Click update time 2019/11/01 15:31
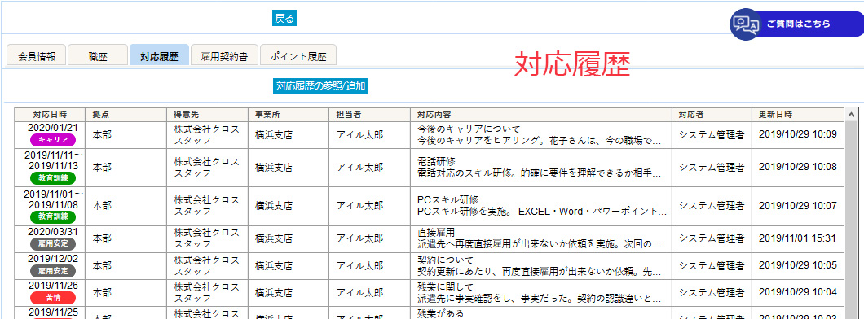The height and width of the screenshot is (319, 864). click(797, 238)
